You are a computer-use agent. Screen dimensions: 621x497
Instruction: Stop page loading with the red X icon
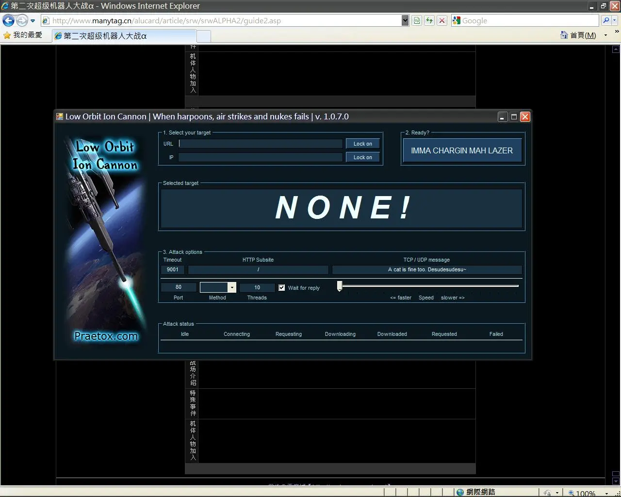click(442, 20)
